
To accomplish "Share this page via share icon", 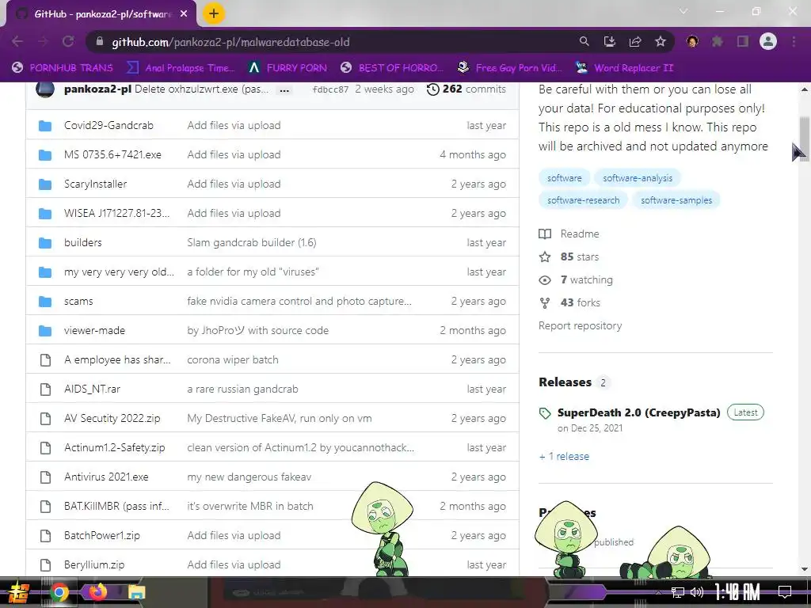I will (x=635, y=42).
